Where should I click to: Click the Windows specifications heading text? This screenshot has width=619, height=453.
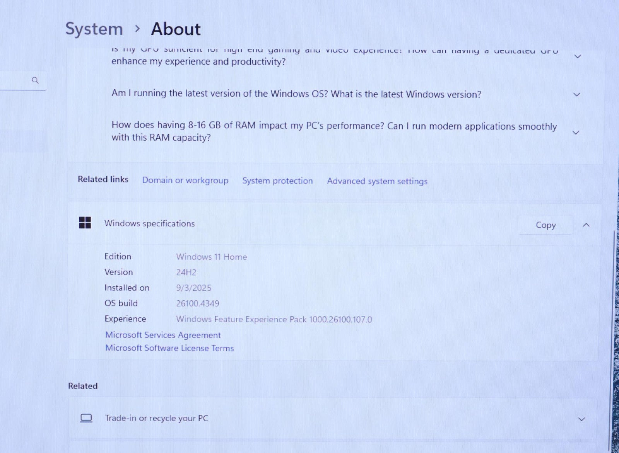(x=149, y=223)
